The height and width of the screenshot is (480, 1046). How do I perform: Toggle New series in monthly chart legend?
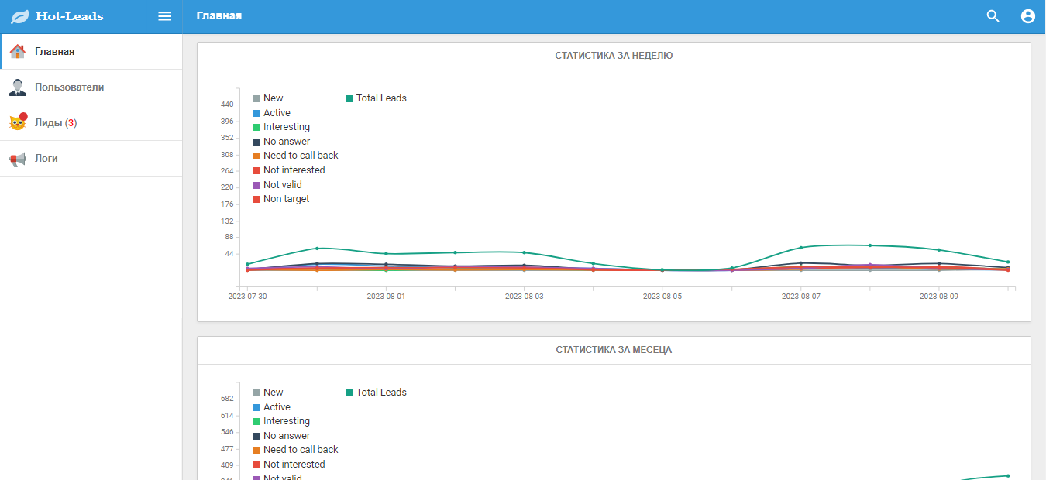coord(268,393)
